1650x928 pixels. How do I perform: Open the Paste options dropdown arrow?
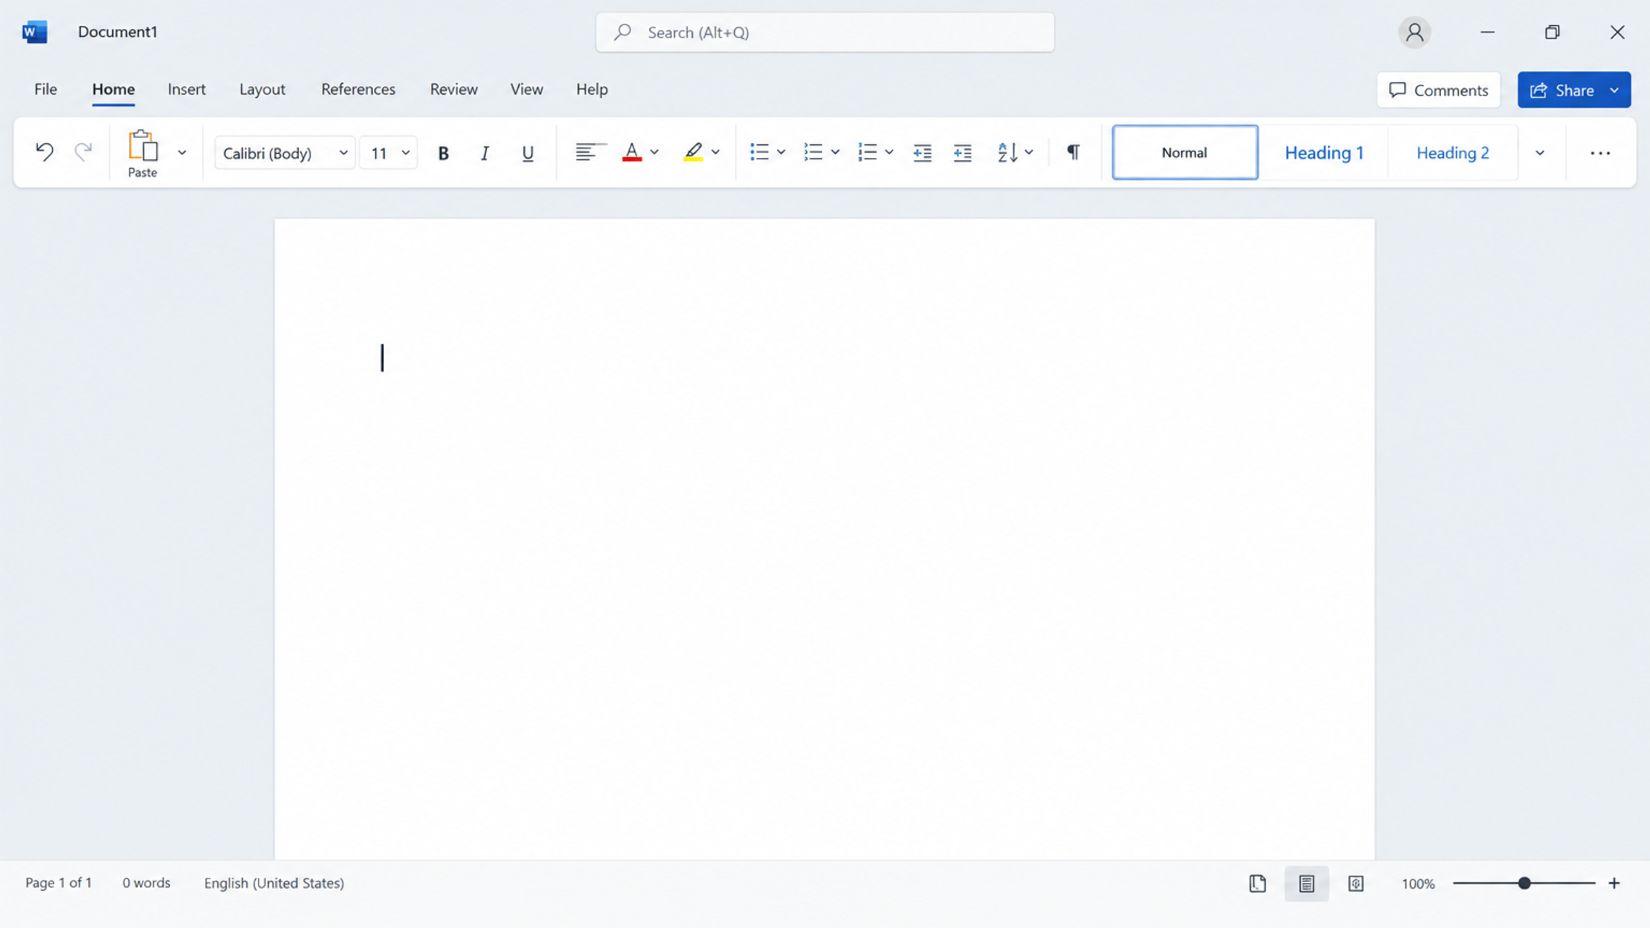182,153
